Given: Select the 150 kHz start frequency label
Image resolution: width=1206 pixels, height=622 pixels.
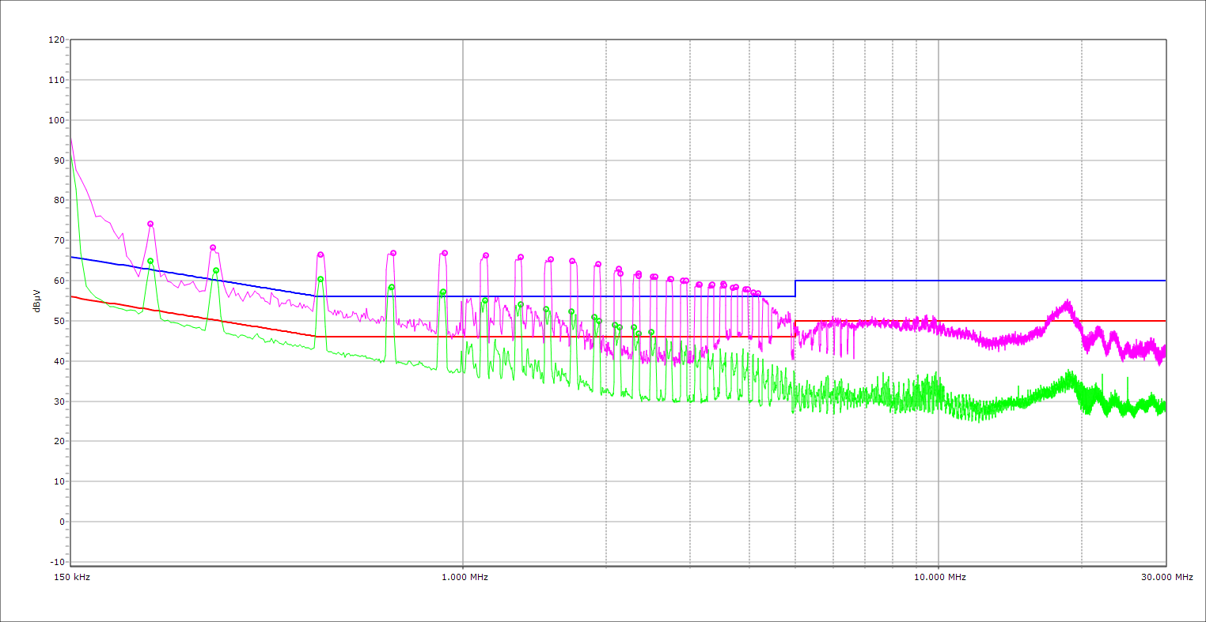Looking at the screenshot, I should tap(71, 578).
